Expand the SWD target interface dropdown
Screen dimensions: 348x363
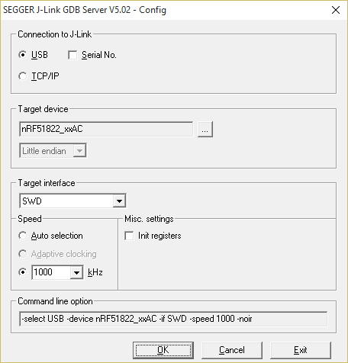click(x=119, y=201)
